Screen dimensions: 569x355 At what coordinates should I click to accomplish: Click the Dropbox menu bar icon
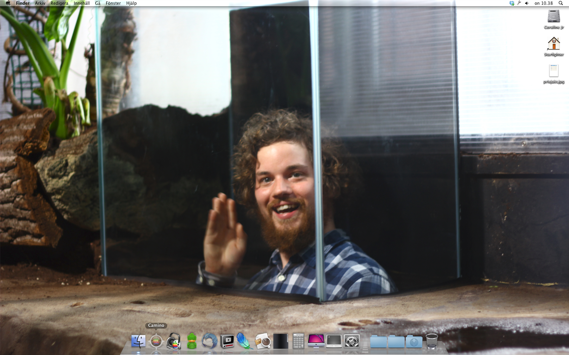pos(512,3)
